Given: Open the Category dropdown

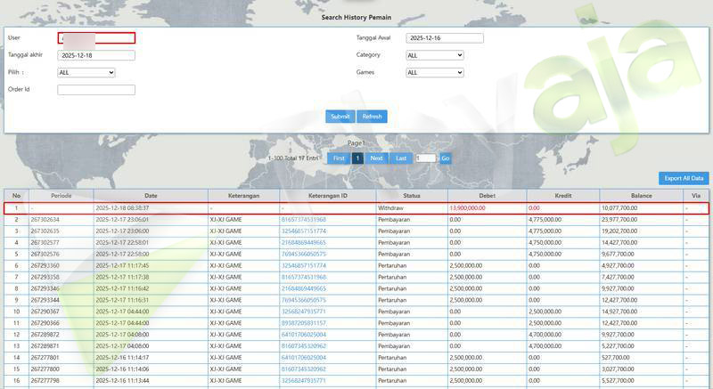Looking at the screenshot, I should 434,55.
